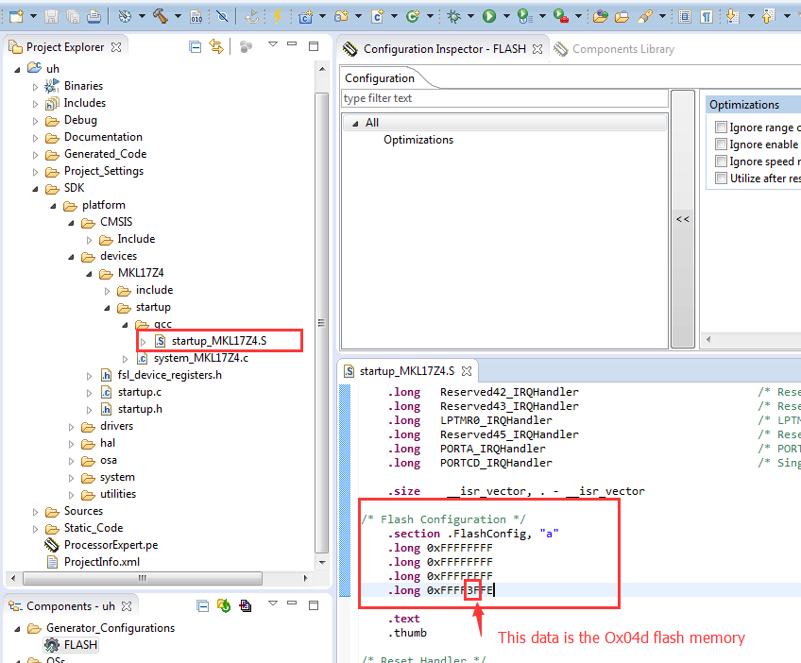
Task: Switch to the Components Library tab
Action: pos(614,49)
